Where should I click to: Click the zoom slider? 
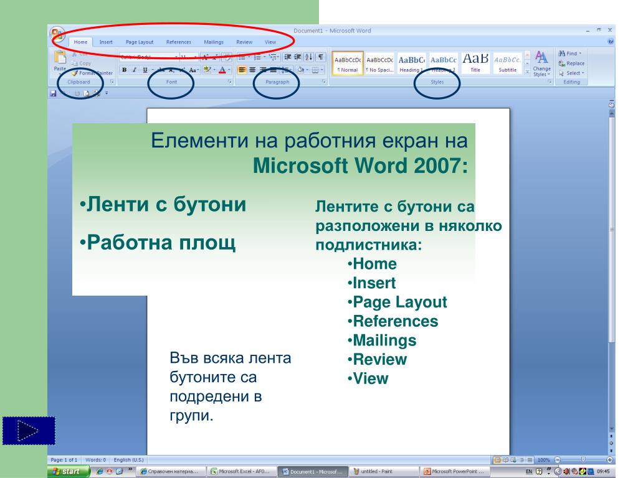(583, 460)
